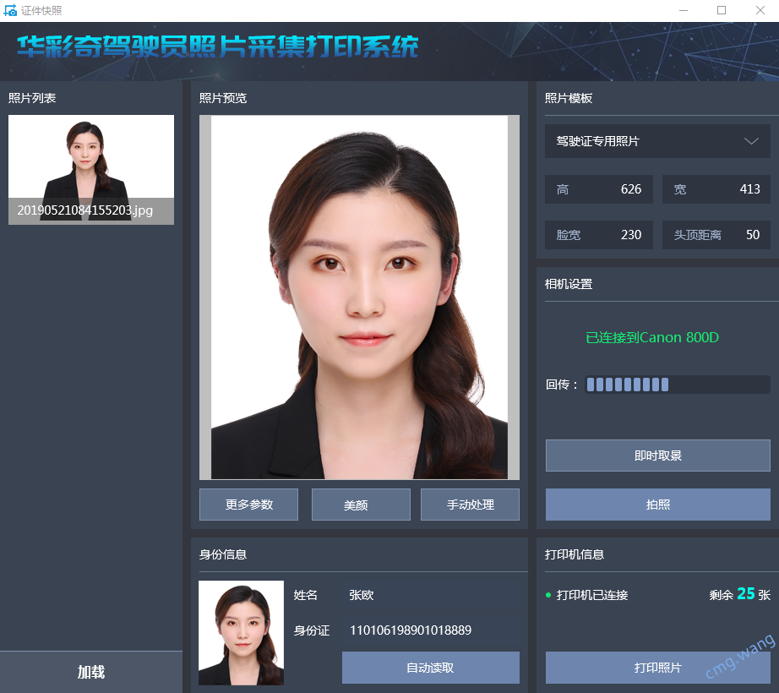Click 自动读取 to read ID info
This screenshot has height=693, width=779.
coord(430,667)
